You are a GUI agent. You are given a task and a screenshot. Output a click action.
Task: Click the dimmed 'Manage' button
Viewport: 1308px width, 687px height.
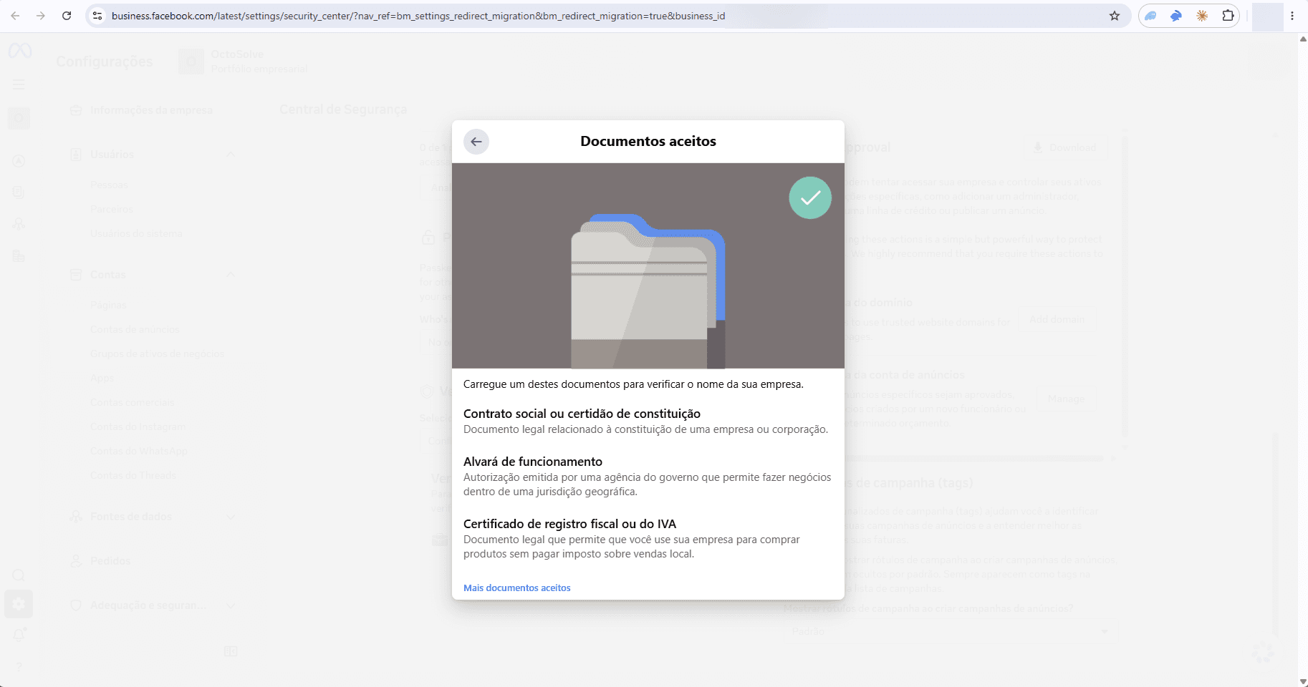[1066, 399]
